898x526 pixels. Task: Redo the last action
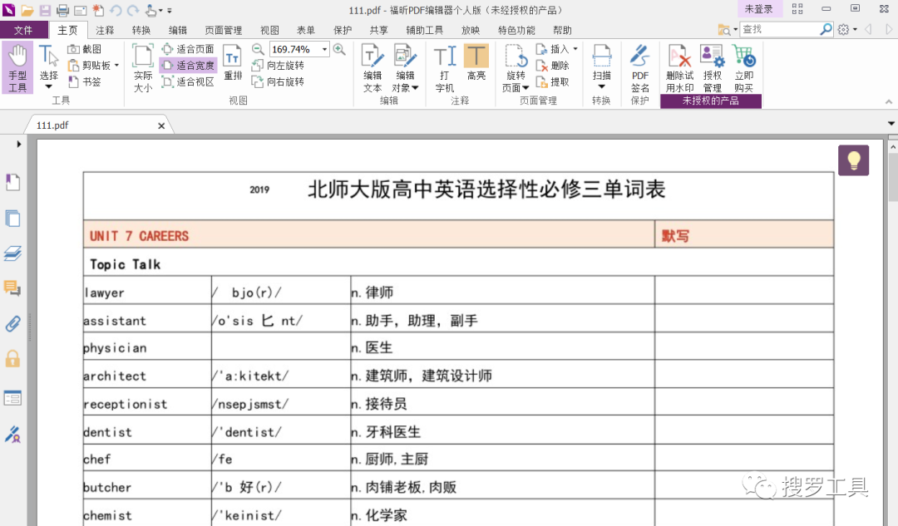tap(133, 10)
